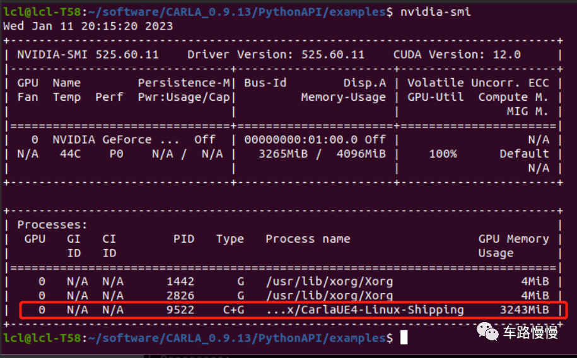Click GPU name 'NVIDIA GeForce ...'

(x=116, y=140)
